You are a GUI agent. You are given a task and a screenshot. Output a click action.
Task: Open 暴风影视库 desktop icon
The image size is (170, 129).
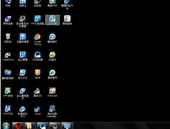pyautogui.click(x=8, y=74)
